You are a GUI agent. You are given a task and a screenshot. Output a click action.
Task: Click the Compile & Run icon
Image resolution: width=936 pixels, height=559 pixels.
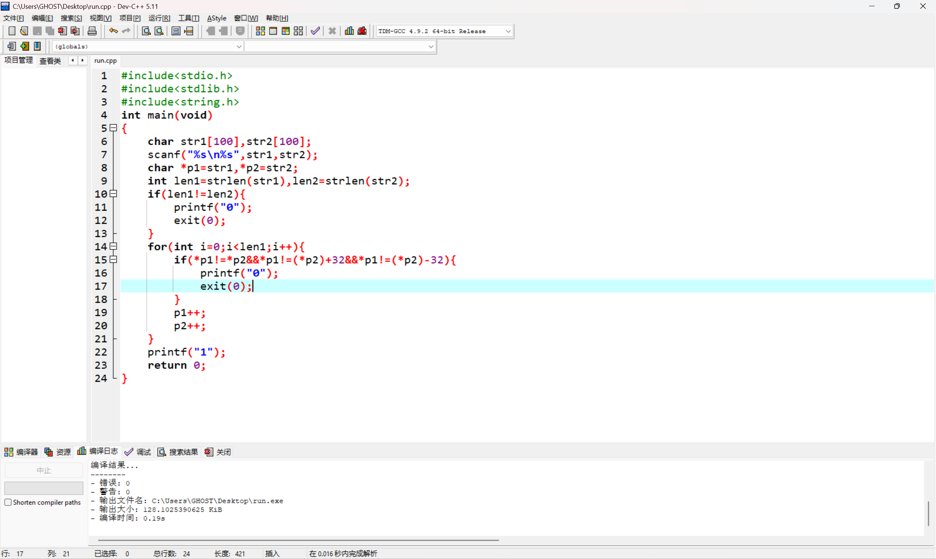tap(286, 31)
